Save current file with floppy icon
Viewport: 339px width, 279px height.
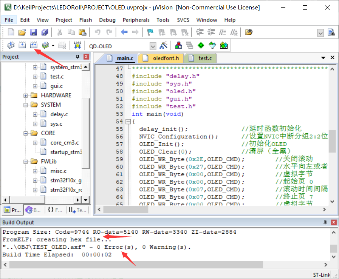pyautogui.click(x=33, y=32)
